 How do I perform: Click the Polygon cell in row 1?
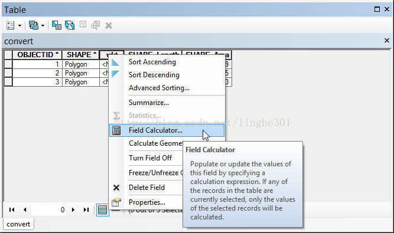pos(81,64)
